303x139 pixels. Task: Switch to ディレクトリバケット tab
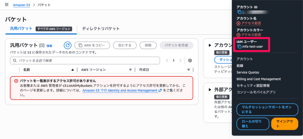coord(101,29)
